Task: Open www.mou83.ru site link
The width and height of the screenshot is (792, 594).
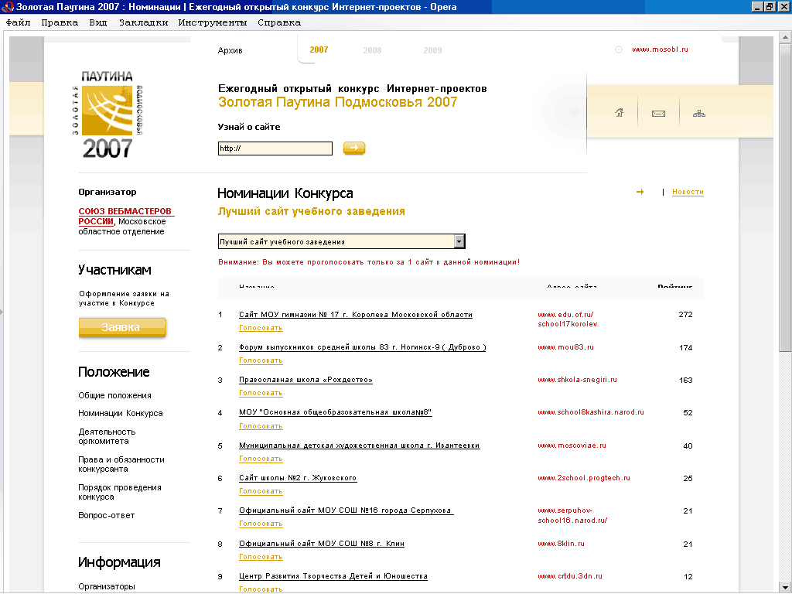Action: (x=565, y=347)
